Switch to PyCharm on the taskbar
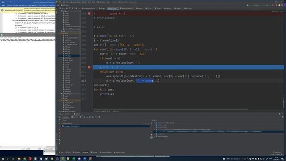Screen dimensions: 286x161 (63, 159)
